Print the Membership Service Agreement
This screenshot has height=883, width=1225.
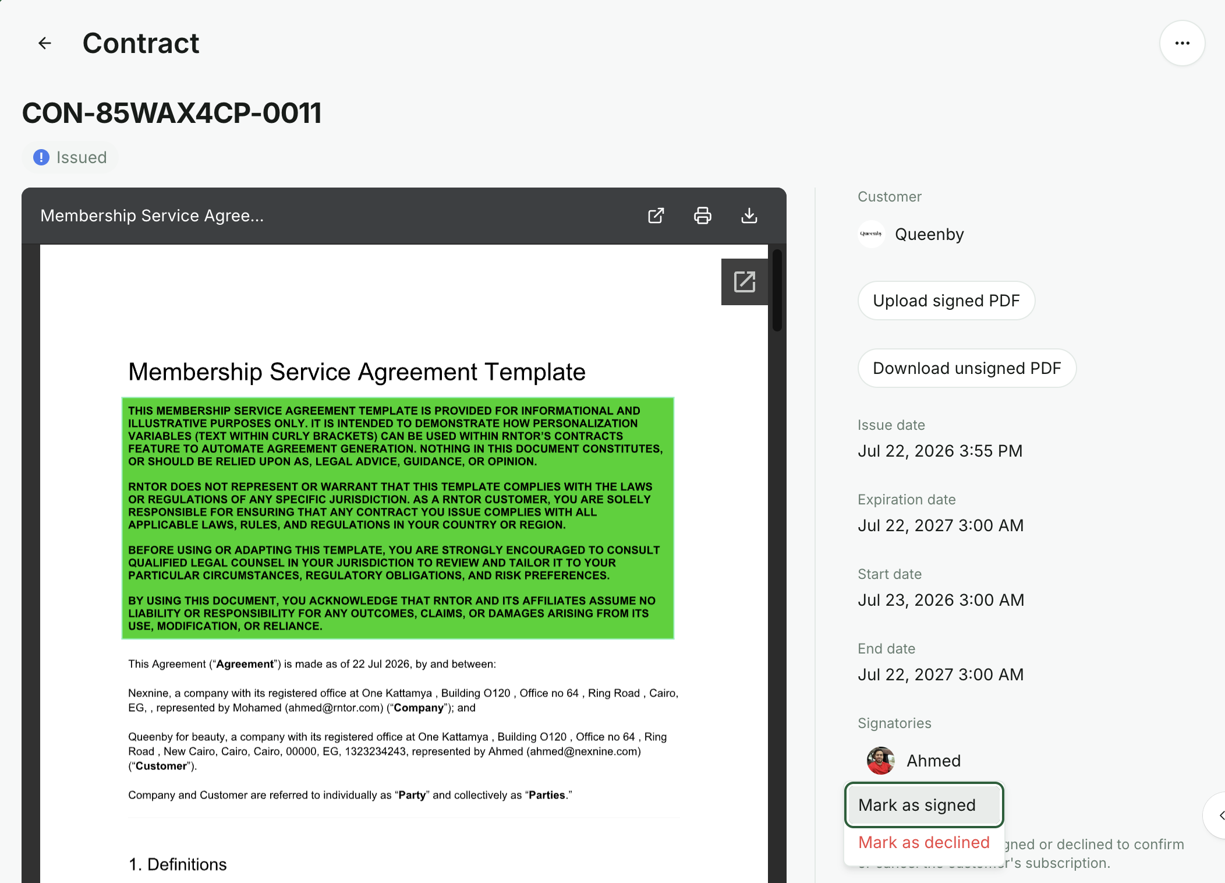pyautogui.click(x=703, y=216)
